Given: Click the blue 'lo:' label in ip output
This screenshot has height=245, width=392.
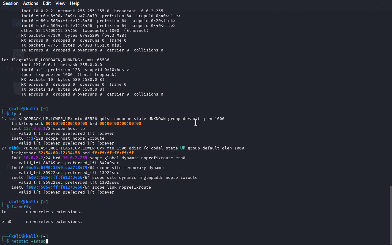Looking at the screenshot, I should click(13, 119).
